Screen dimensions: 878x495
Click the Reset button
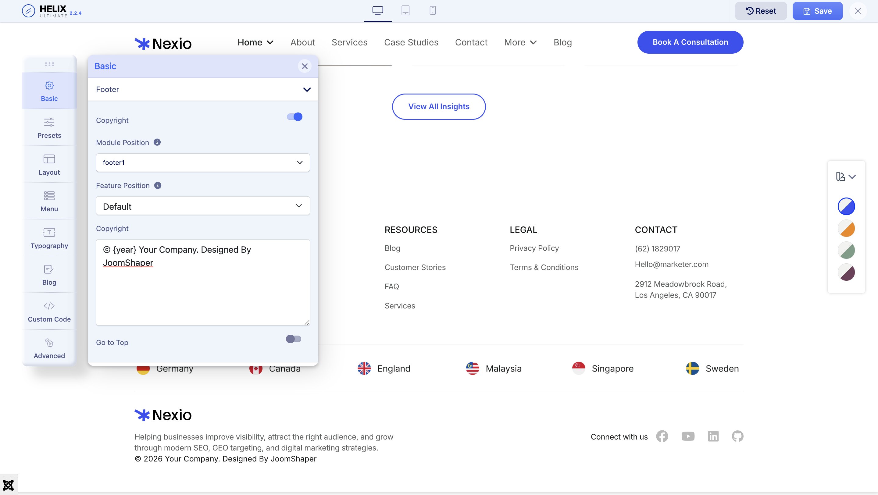pyautogui.click(x=761, y=11)
